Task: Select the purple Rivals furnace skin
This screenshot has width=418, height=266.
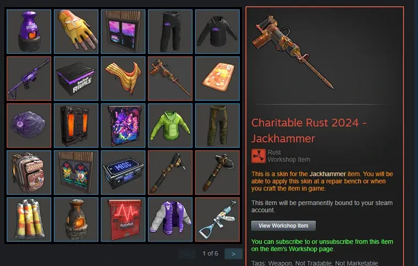Action: (29, 32)
